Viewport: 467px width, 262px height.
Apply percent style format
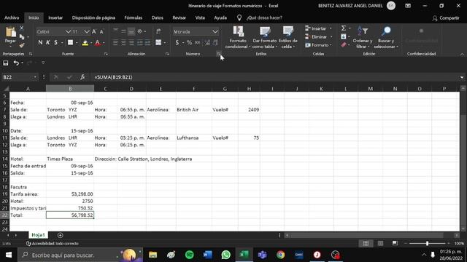[x=189, y=43]
